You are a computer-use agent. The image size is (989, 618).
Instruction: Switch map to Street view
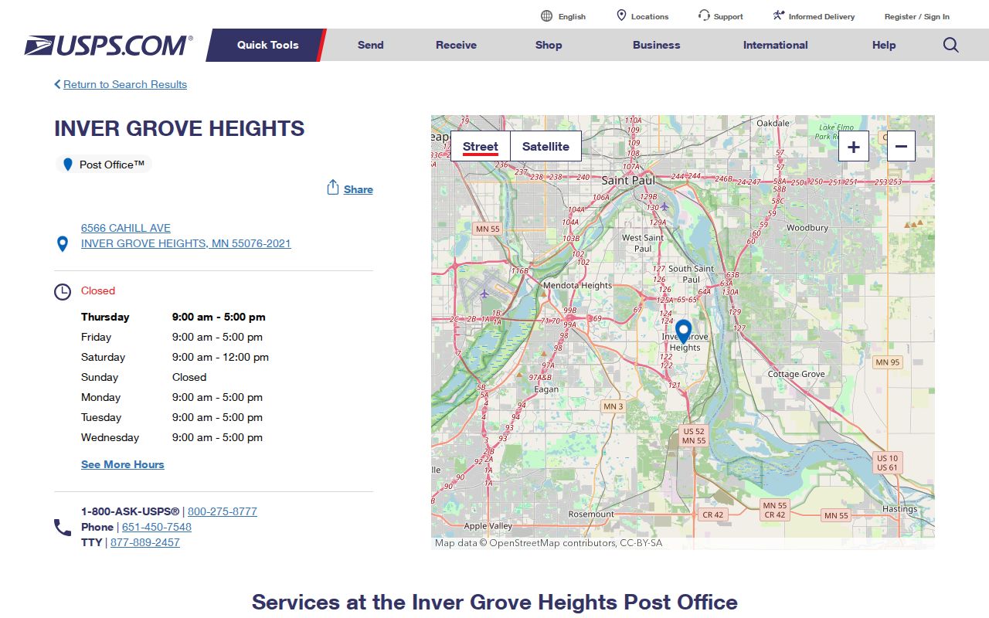[x=481, y=146]
